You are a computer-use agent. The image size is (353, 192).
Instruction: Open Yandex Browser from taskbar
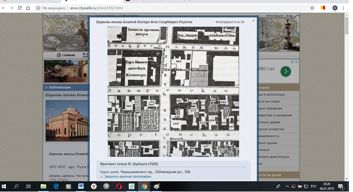tap(94, 186)
